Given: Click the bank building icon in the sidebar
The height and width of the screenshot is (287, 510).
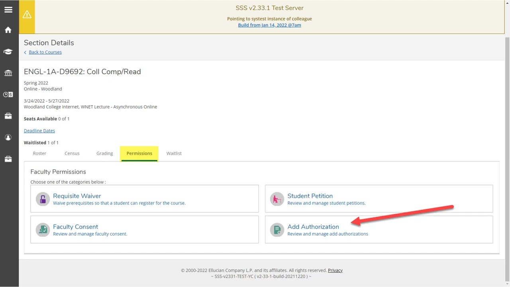Looking at the screenshot, I should pos(8,73).
